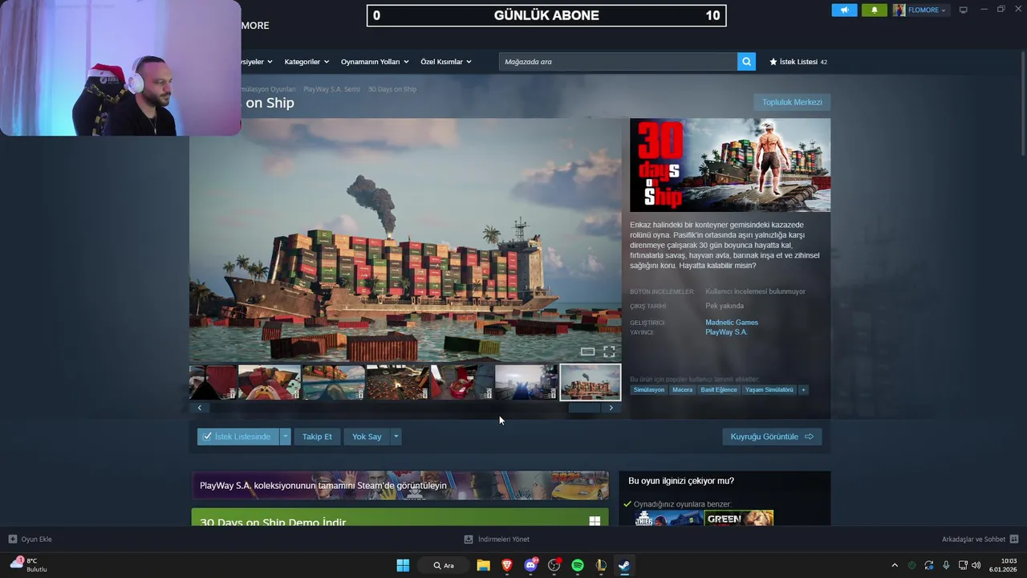Open the taskbar clock showing 10:03
Viewport: 1027px width, 578px height.
tap(1002, 565)
